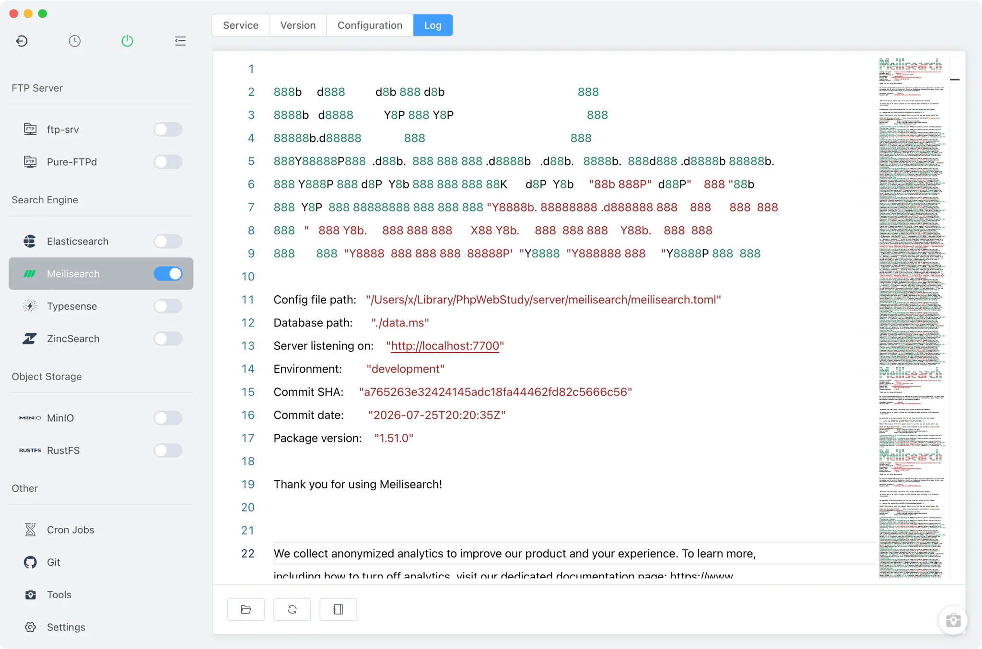Open the Tools module
Screen dimensions: 982x649
(101, 595)
